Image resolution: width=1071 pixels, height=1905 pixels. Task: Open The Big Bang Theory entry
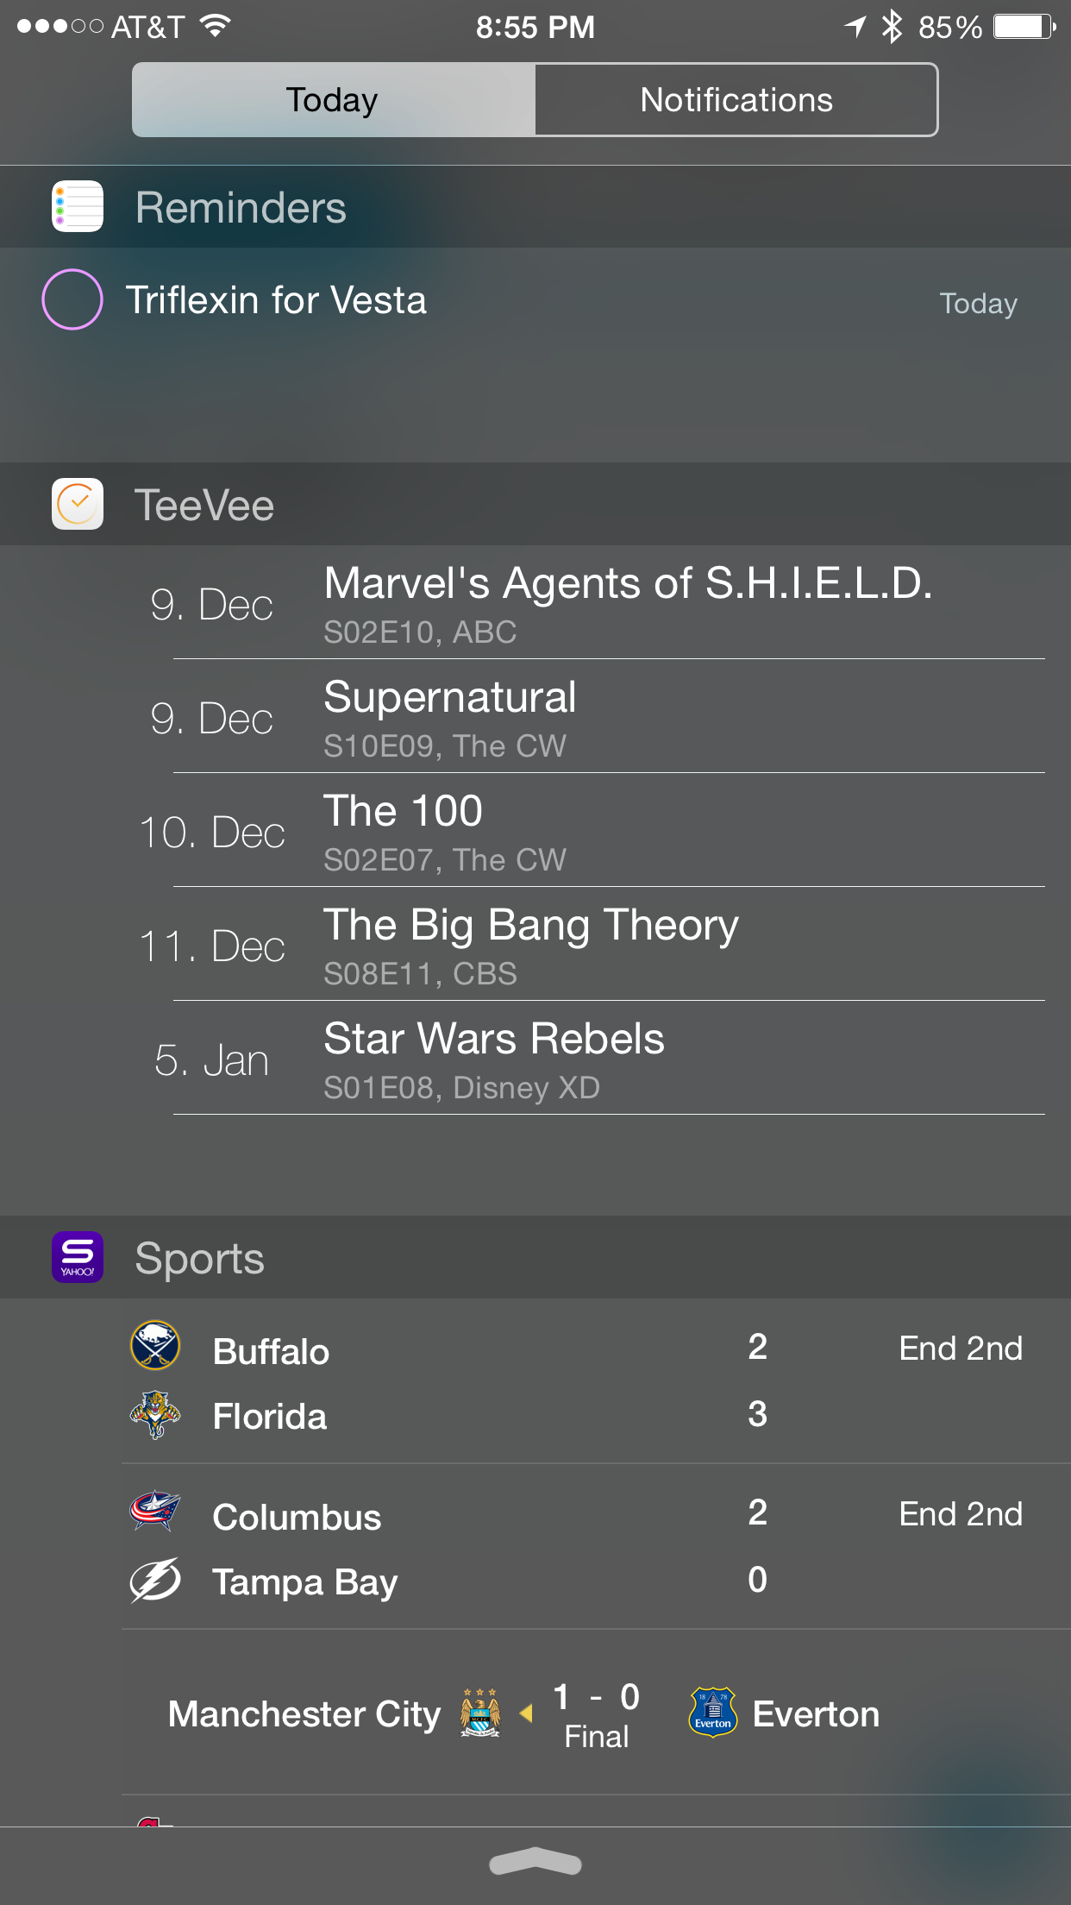tap(596, 945)
